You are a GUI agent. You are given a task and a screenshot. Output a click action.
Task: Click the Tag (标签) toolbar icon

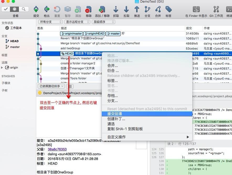tap(168, 9)
